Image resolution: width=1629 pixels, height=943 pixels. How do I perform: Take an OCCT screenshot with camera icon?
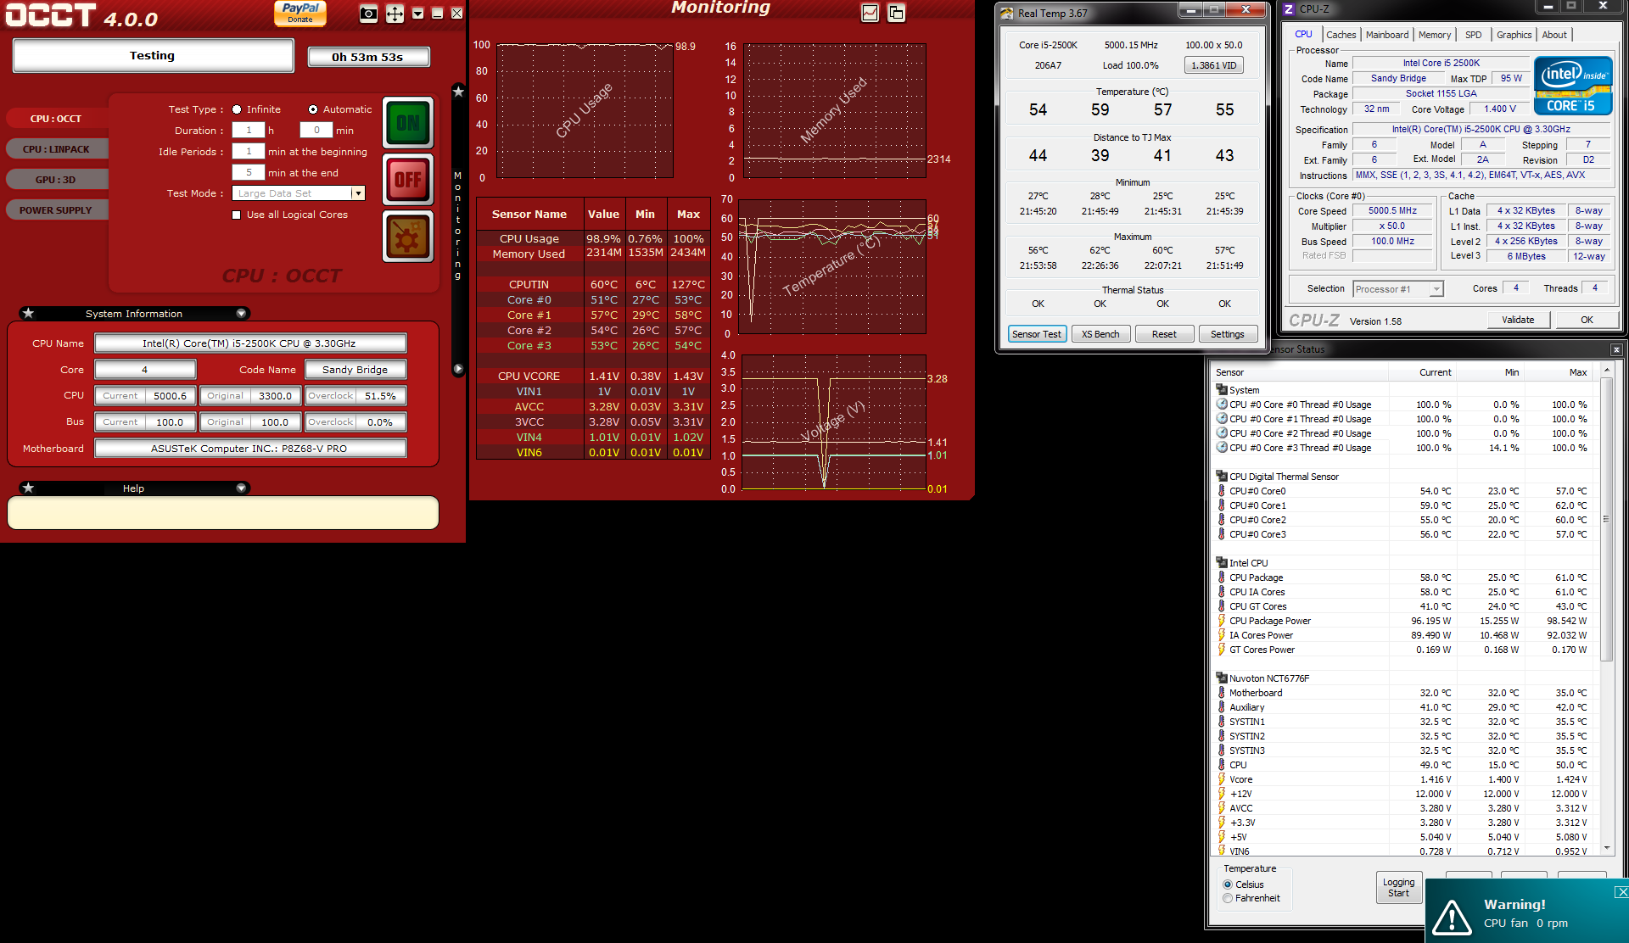368,14
